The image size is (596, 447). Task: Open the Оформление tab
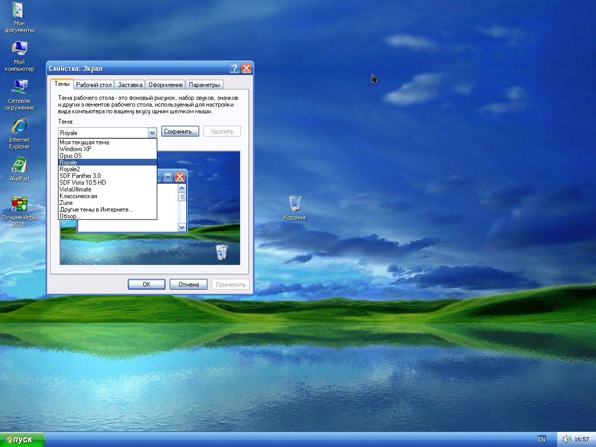165,84
